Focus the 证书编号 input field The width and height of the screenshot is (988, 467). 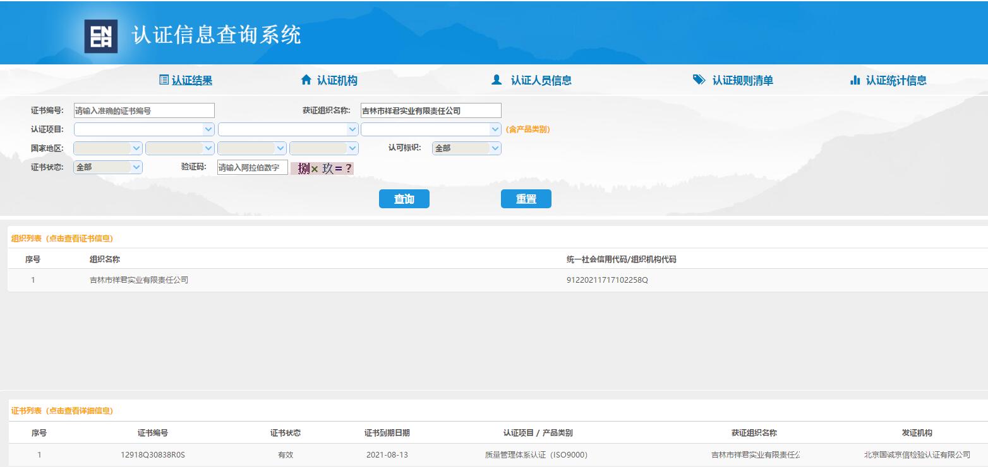click(144, 110)
